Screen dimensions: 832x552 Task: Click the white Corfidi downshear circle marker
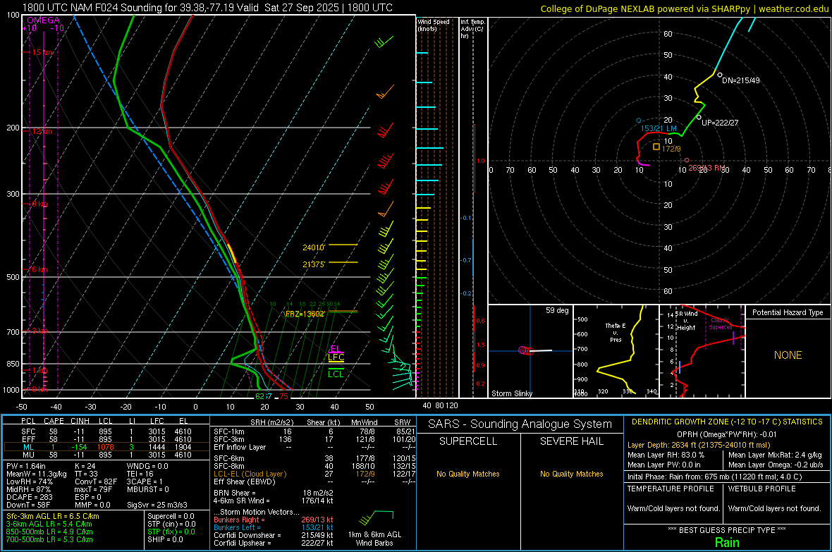(719, 75)
